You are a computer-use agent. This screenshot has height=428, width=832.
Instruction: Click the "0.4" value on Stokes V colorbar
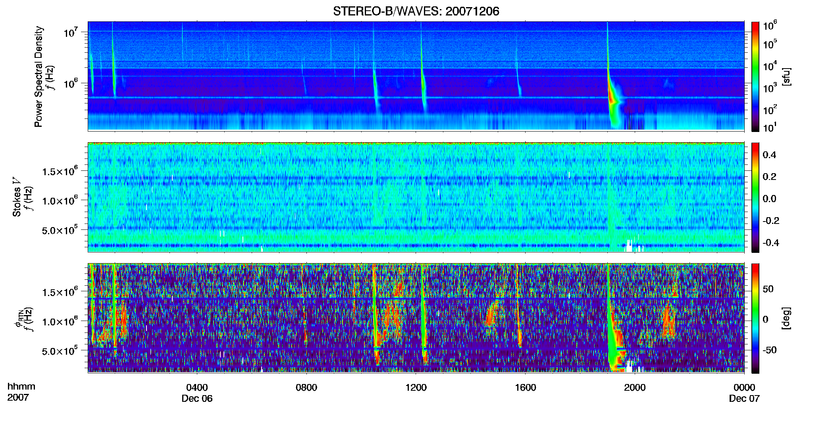point(769,155)
